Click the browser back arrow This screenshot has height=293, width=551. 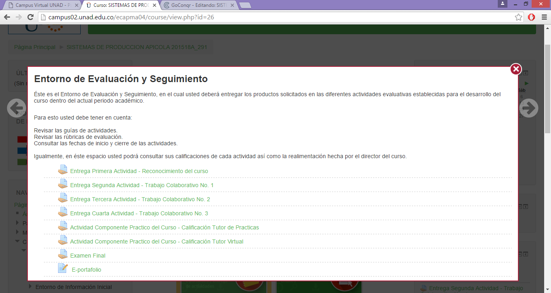(7, 17)
